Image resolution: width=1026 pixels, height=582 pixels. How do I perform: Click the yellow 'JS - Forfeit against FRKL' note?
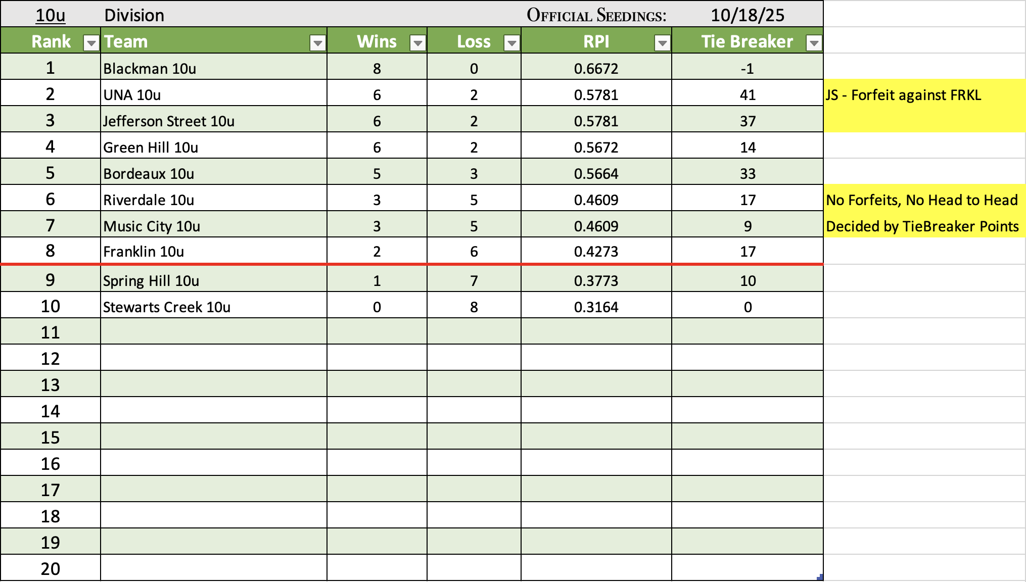tap(903, 95)
